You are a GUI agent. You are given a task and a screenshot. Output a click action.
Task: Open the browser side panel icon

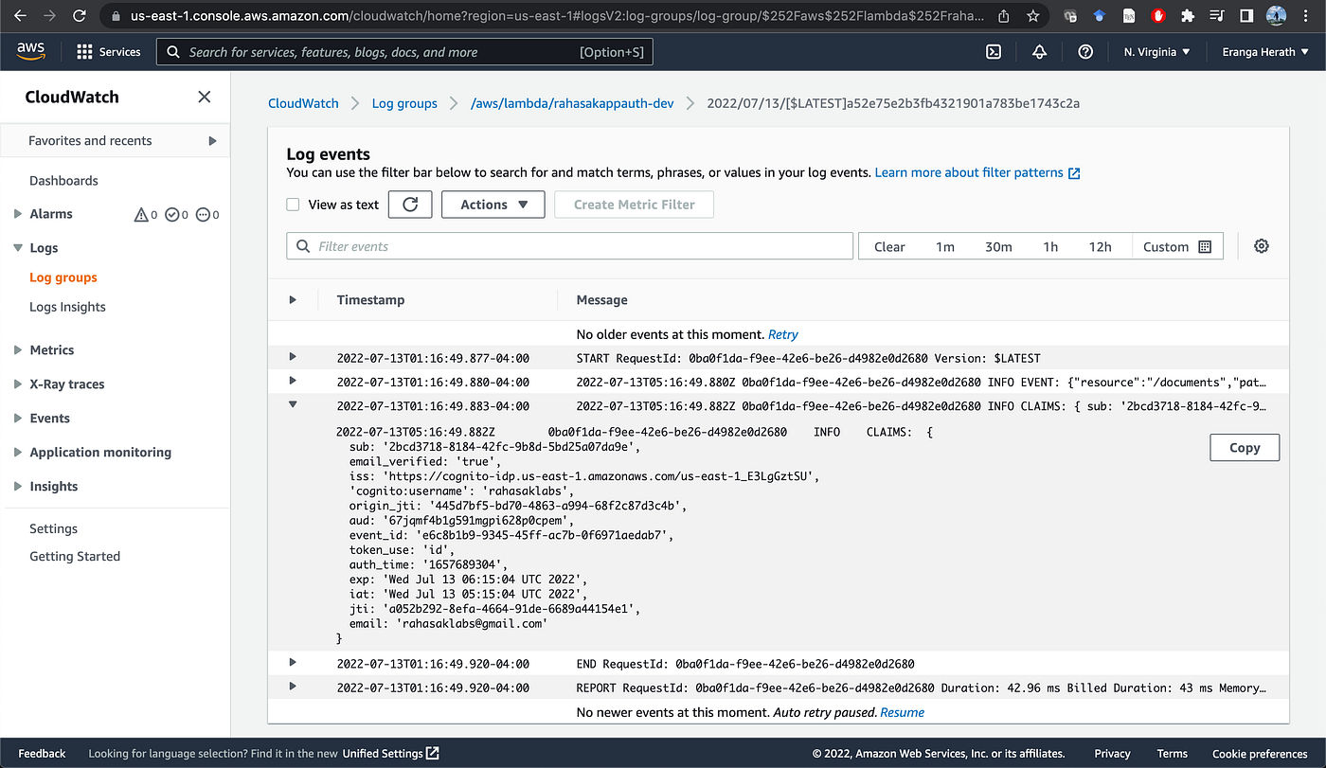[1246, 16]
